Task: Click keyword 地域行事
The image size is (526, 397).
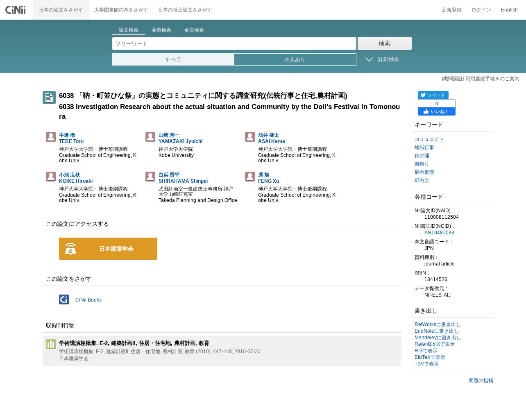Action: [424, 147]
